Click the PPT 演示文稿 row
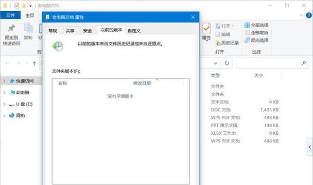 pyautogui.click(x=245, y=126)
